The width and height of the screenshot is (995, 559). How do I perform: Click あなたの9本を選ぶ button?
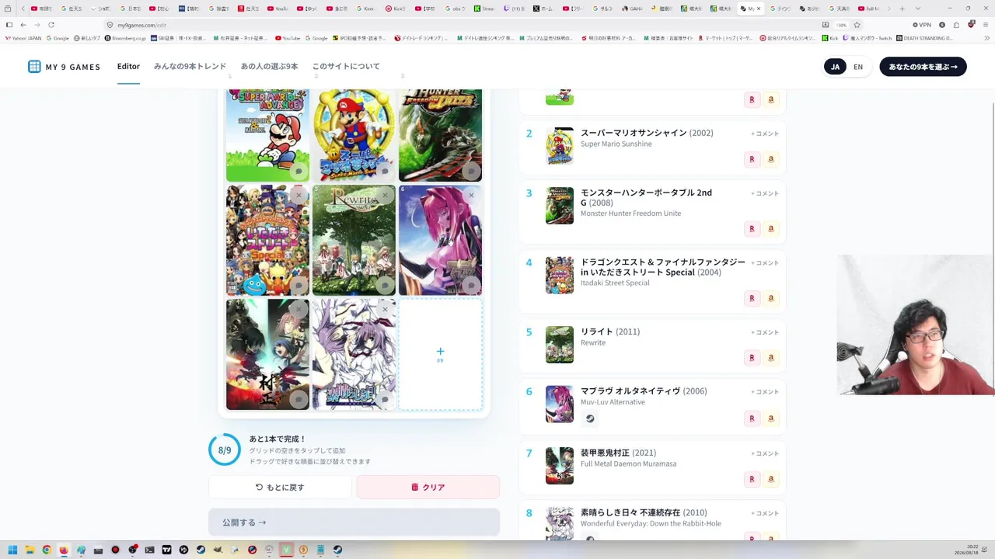[x=923, y=67]
